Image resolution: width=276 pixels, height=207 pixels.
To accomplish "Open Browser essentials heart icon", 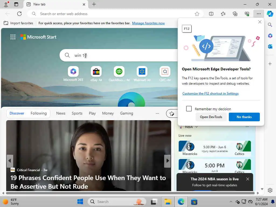I will [x=247, y=14].
